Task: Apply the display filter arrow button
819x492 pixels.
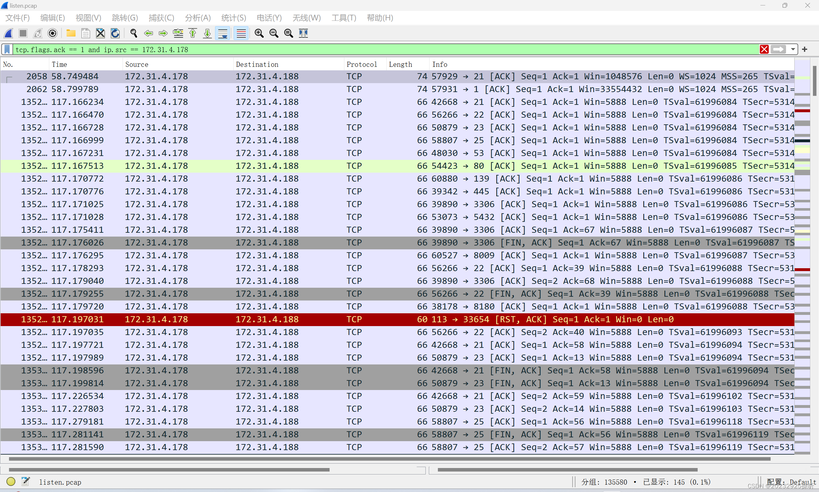Action: [x=779, y=50]
